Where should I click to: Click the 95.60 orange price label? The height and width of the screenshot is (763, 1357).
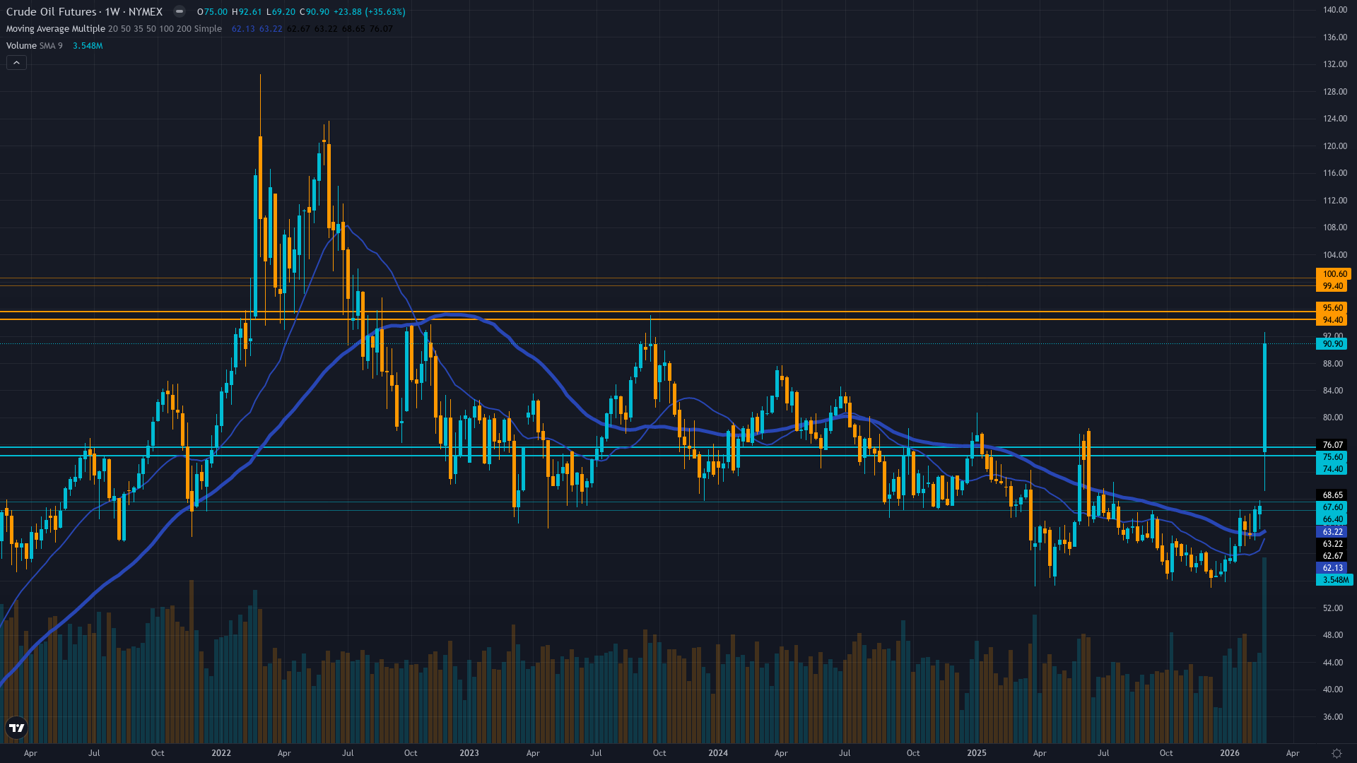click(1332, 308)
